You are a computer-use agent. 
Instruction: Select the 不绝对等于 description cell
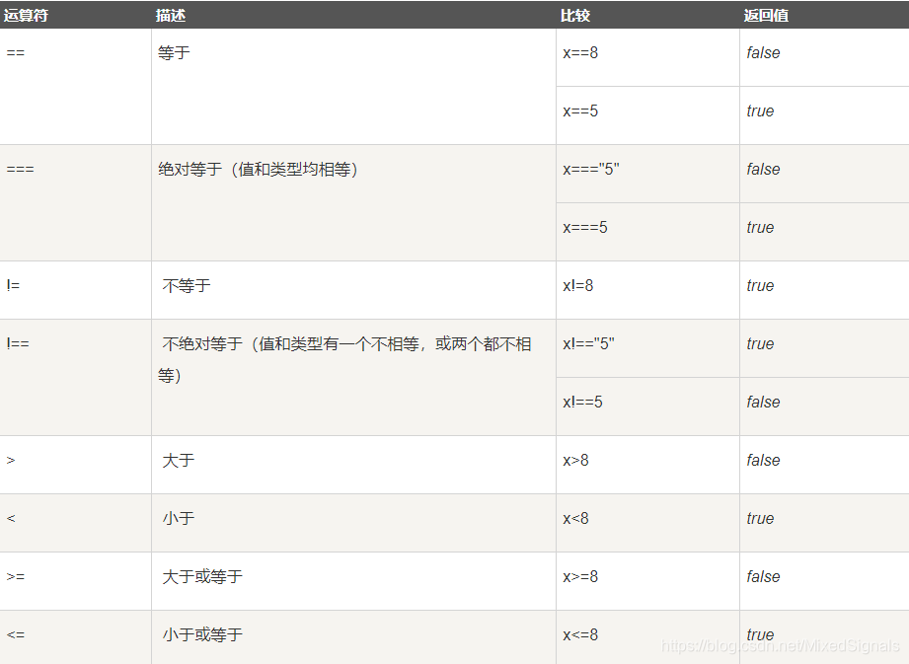tap(353, 377)
